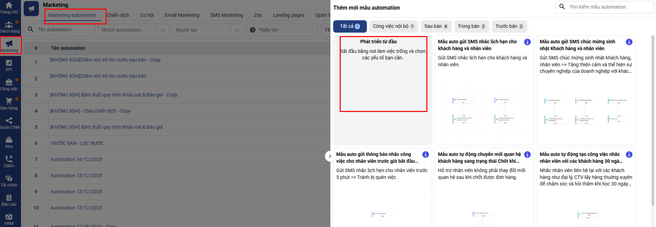Viewport: 656px width, 227px height.
Task: Open Công việc briefcase in sidebar
Action: coord(9,84)
